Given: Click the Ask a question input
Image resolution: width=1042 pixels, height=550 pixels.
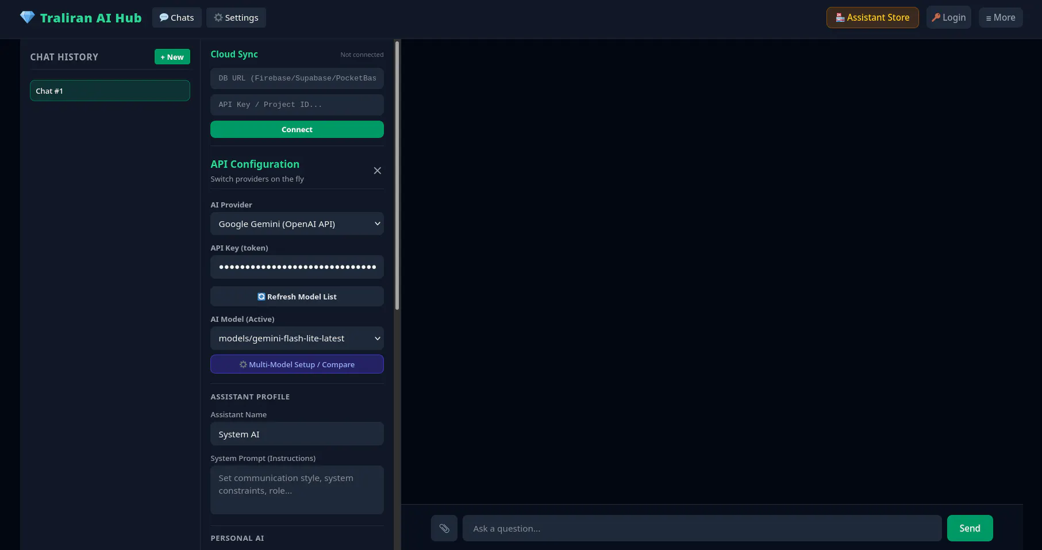Looking at the screenshot, I should click(702, 528).
